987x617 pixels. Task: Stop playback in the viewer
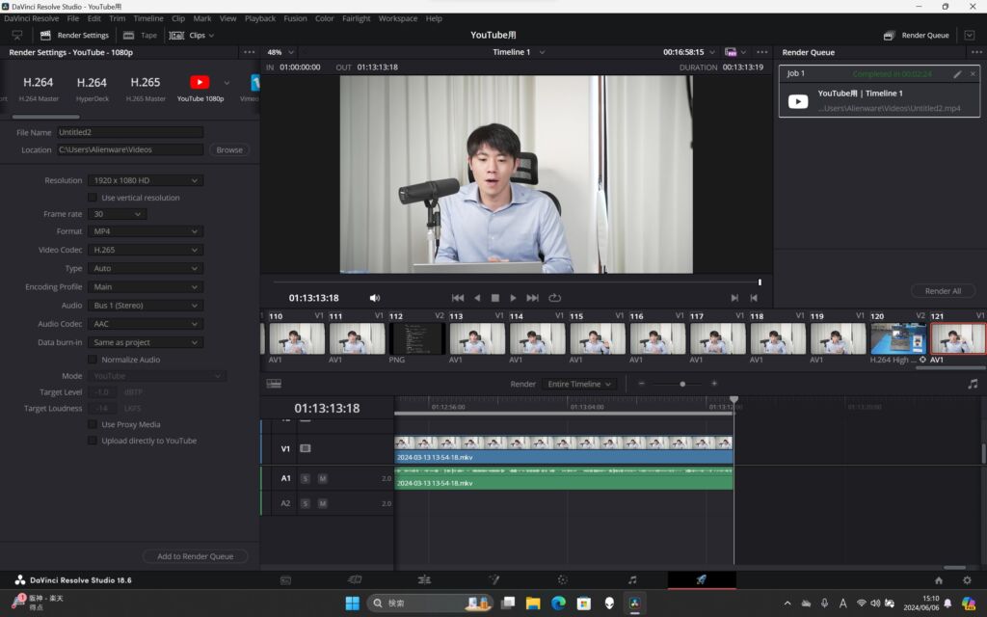click(495, 298)
